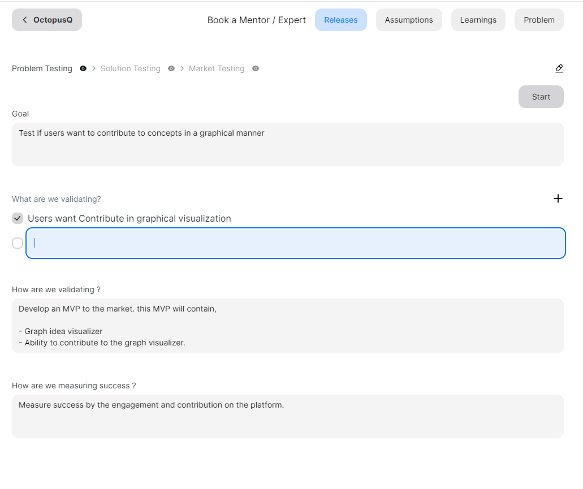Click the plus icon to add validation
Viewport: 583px width, 489px height.
point(558,198)
